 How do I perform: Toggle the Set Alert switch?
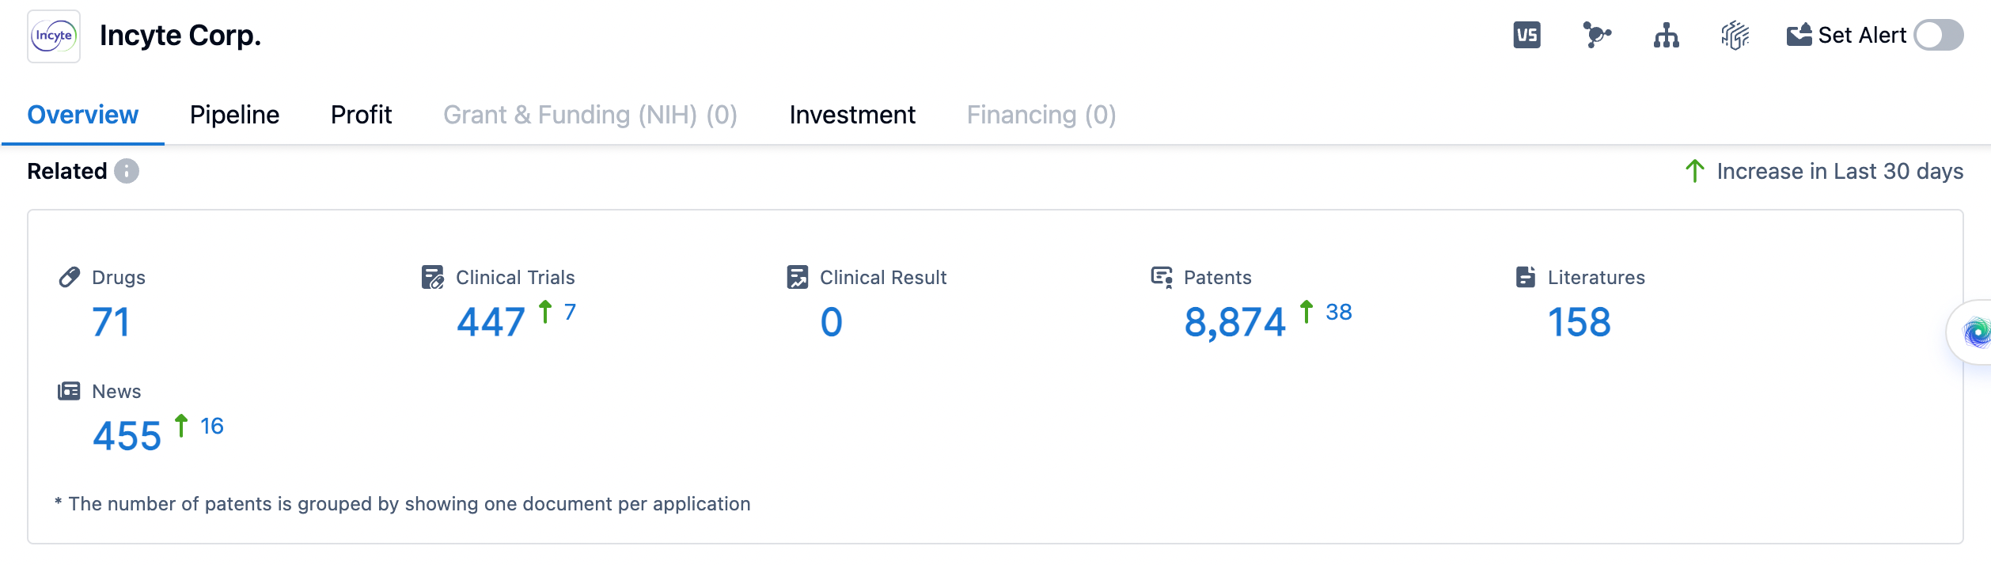click(x=1938, y=35)
